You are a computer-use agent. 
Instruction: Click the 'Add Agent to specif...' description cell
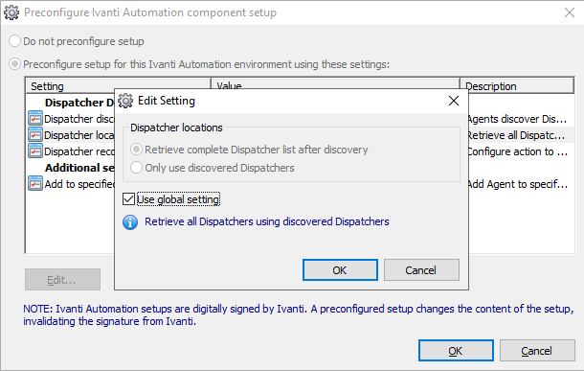tap(518, 184)
